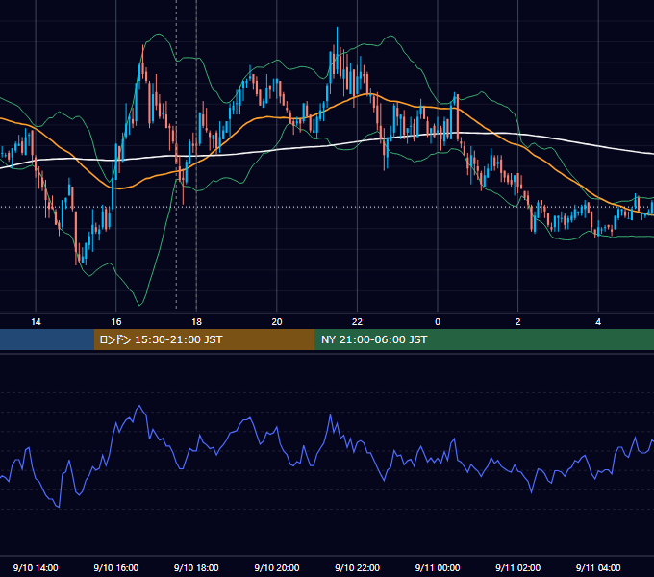This screenshot has width=654, height=577.
Task: Click the blue session bar before London
Action: [47, 339]
